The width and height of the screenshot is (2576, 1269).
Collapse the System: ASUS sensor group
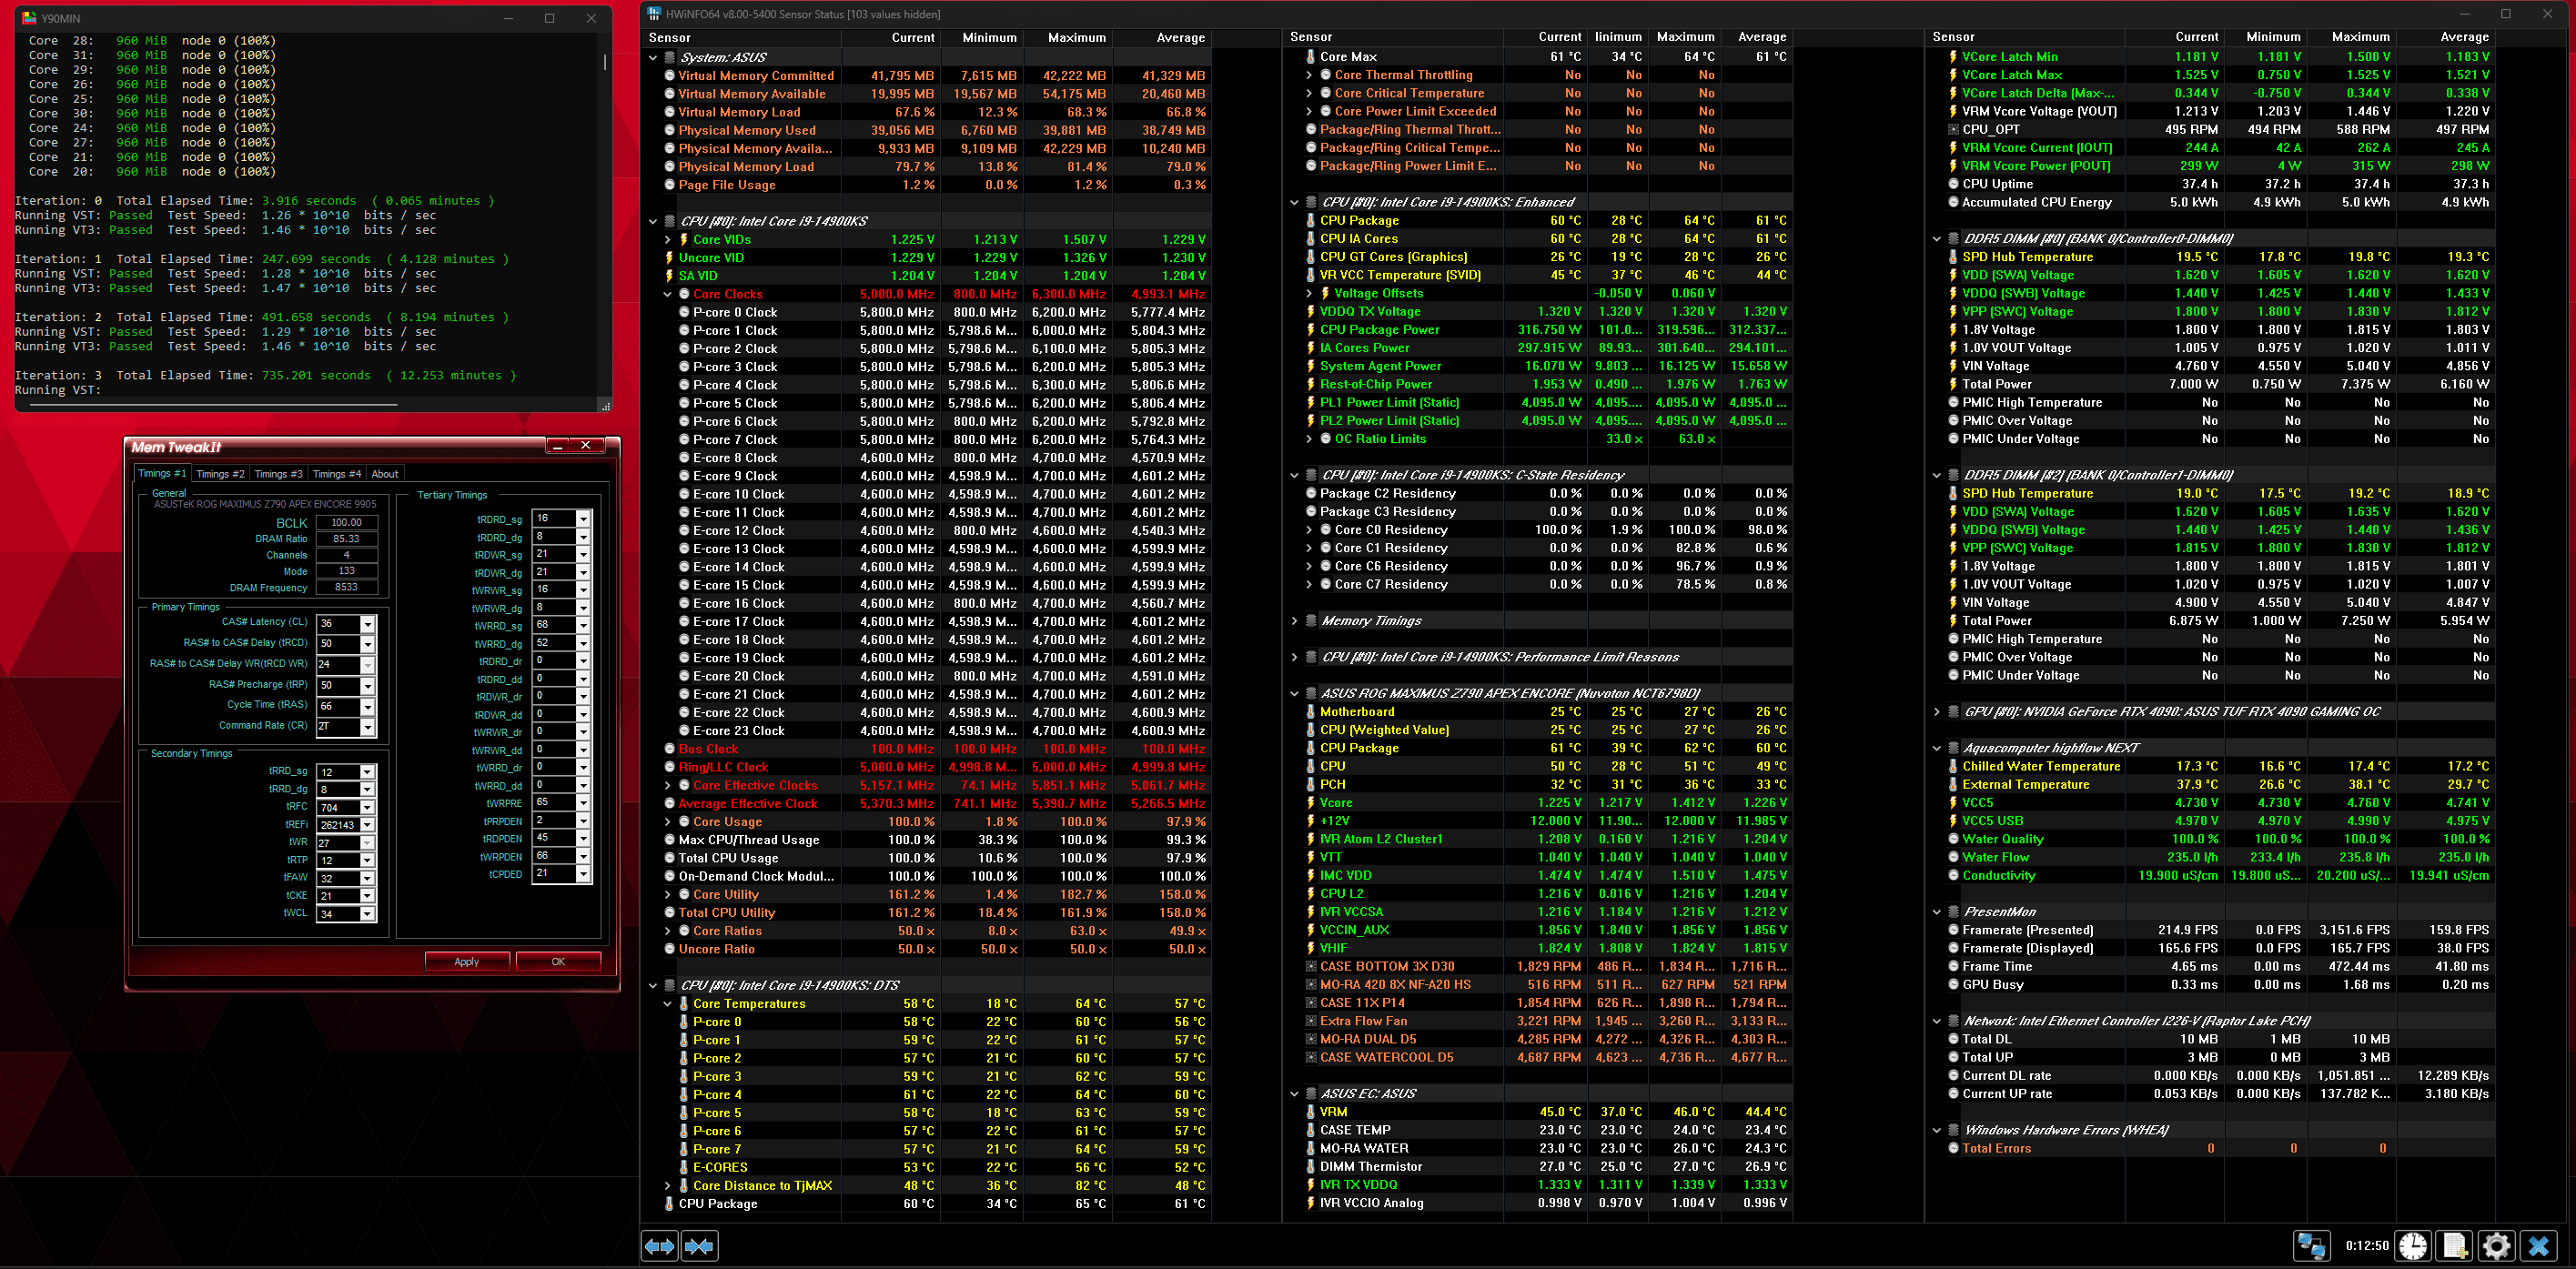click(653, 57)
